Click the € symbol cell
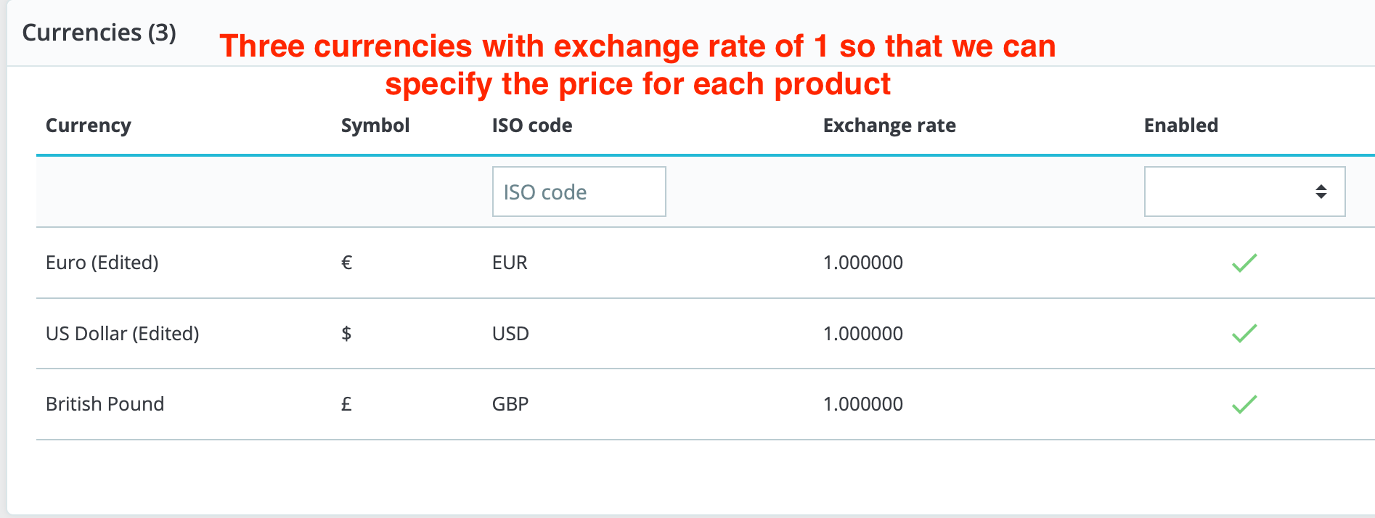This screenshot has height=518, width=1375. pyautogui.click(x=346, y=263)
